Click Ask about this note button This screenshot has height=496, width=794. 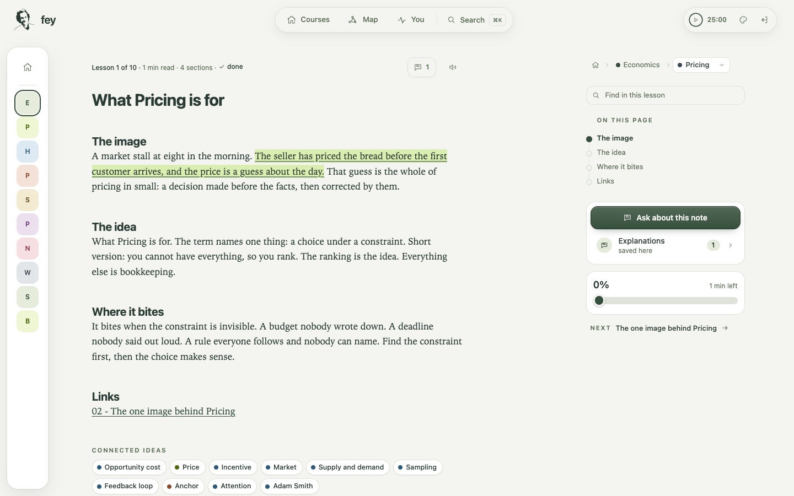(666, 218)
